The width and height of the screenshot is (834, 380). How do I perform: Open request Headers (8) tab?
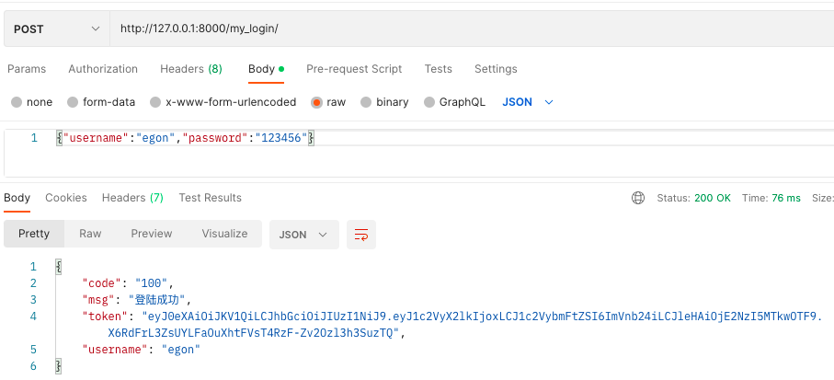pyautogui.click(x=190, y=69)
